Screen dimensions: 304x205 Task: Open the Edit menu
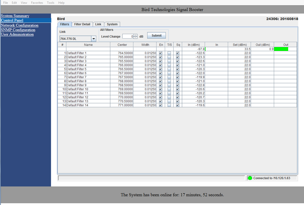coord(14,3)
